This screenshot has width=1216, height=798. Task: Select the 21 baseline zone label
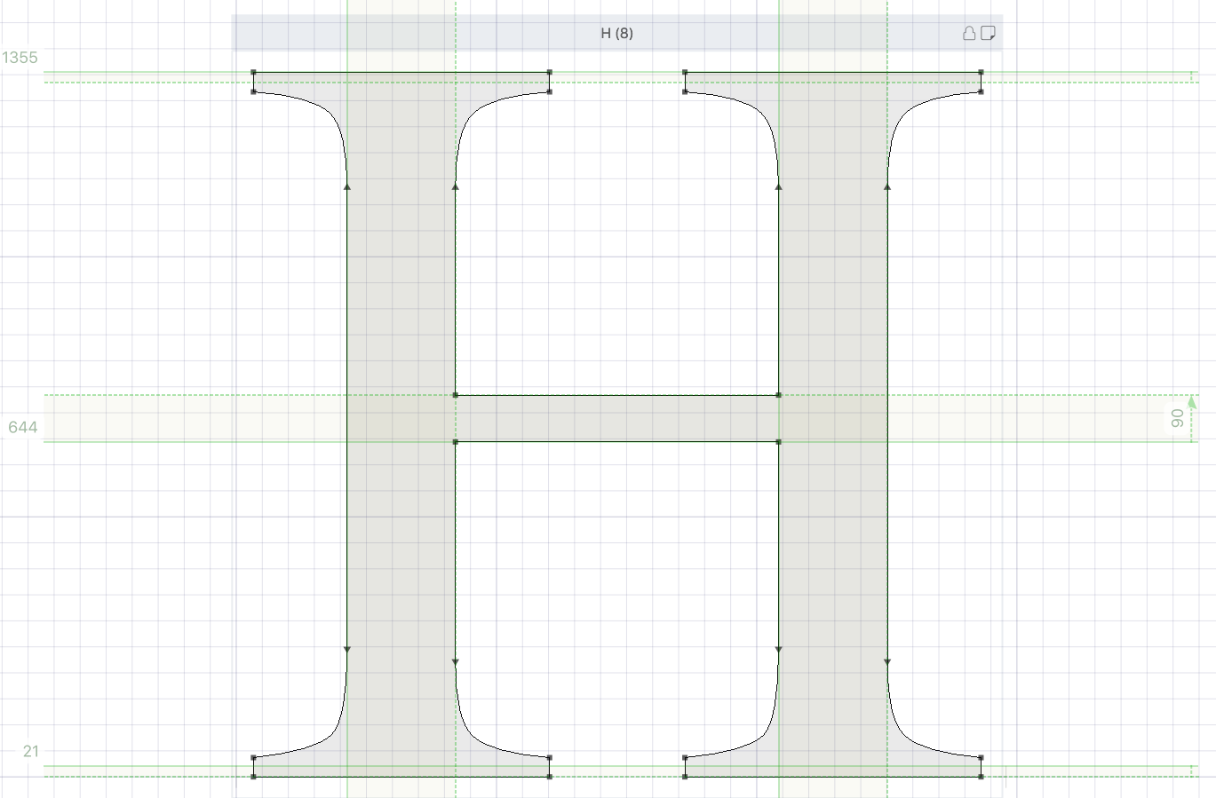click(31, 751)
